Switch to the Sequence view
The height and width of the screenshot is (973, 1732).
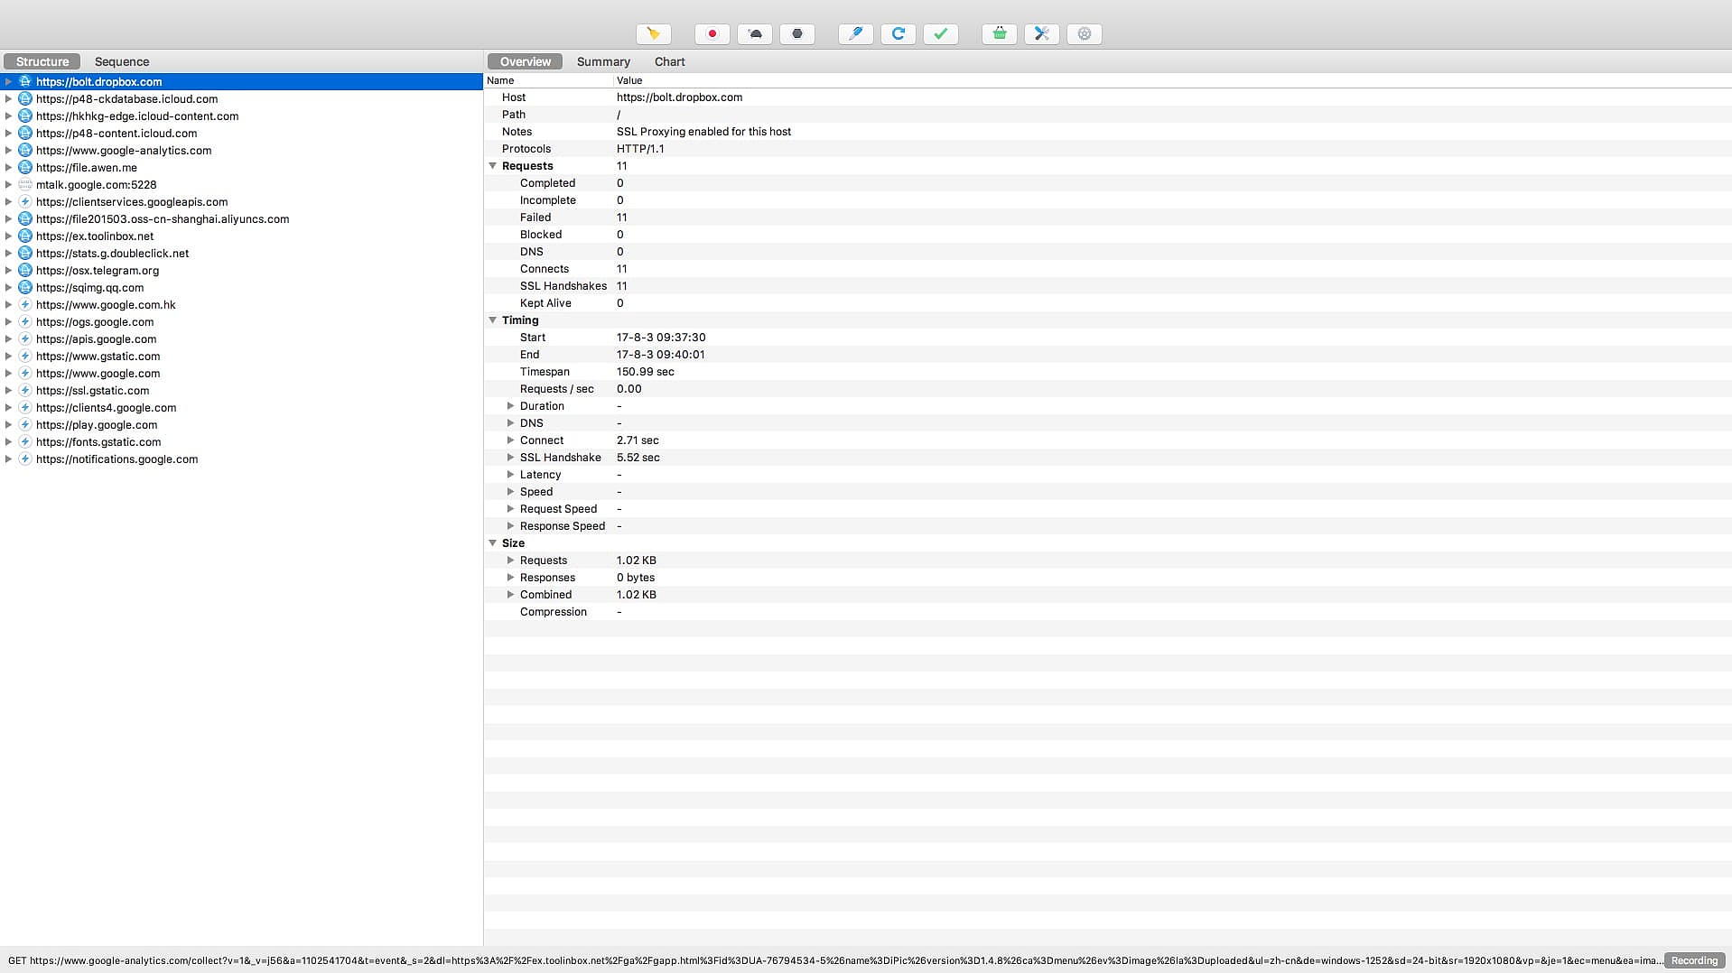[x=122, y=62]
